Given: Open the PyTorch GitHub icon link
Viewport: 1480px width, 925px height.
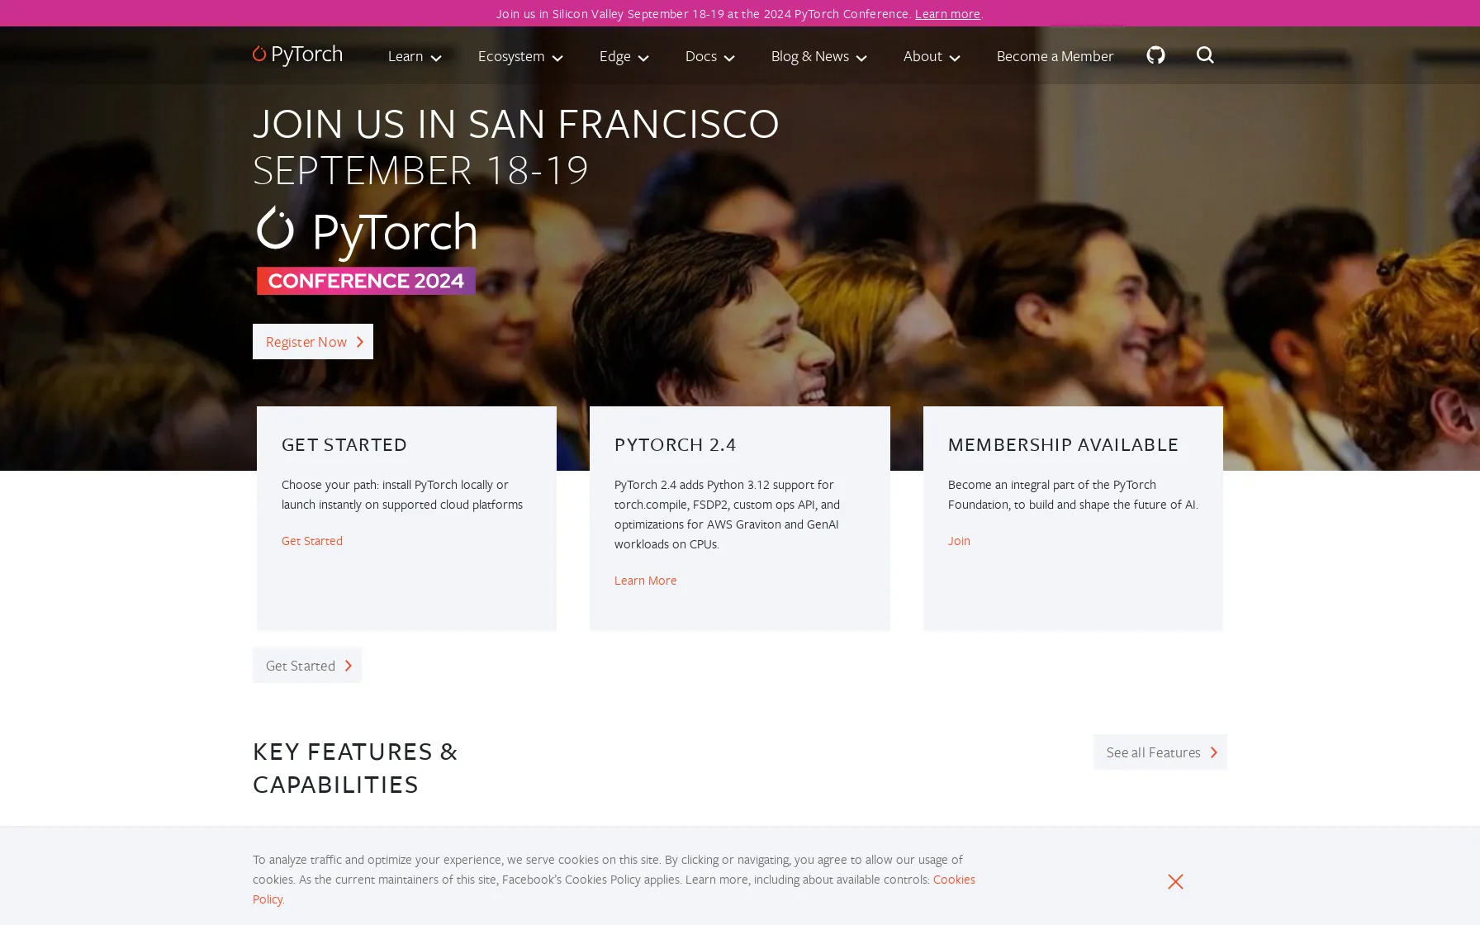Looking at the screenshot, I should tap(1155, 55).
